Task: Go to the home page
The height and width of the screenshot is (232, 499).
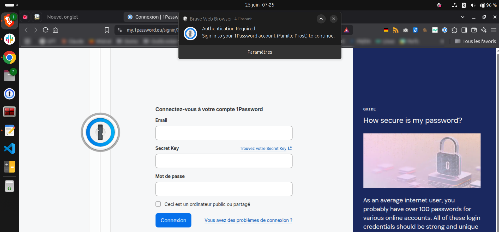Action: [x=55, y=30]
